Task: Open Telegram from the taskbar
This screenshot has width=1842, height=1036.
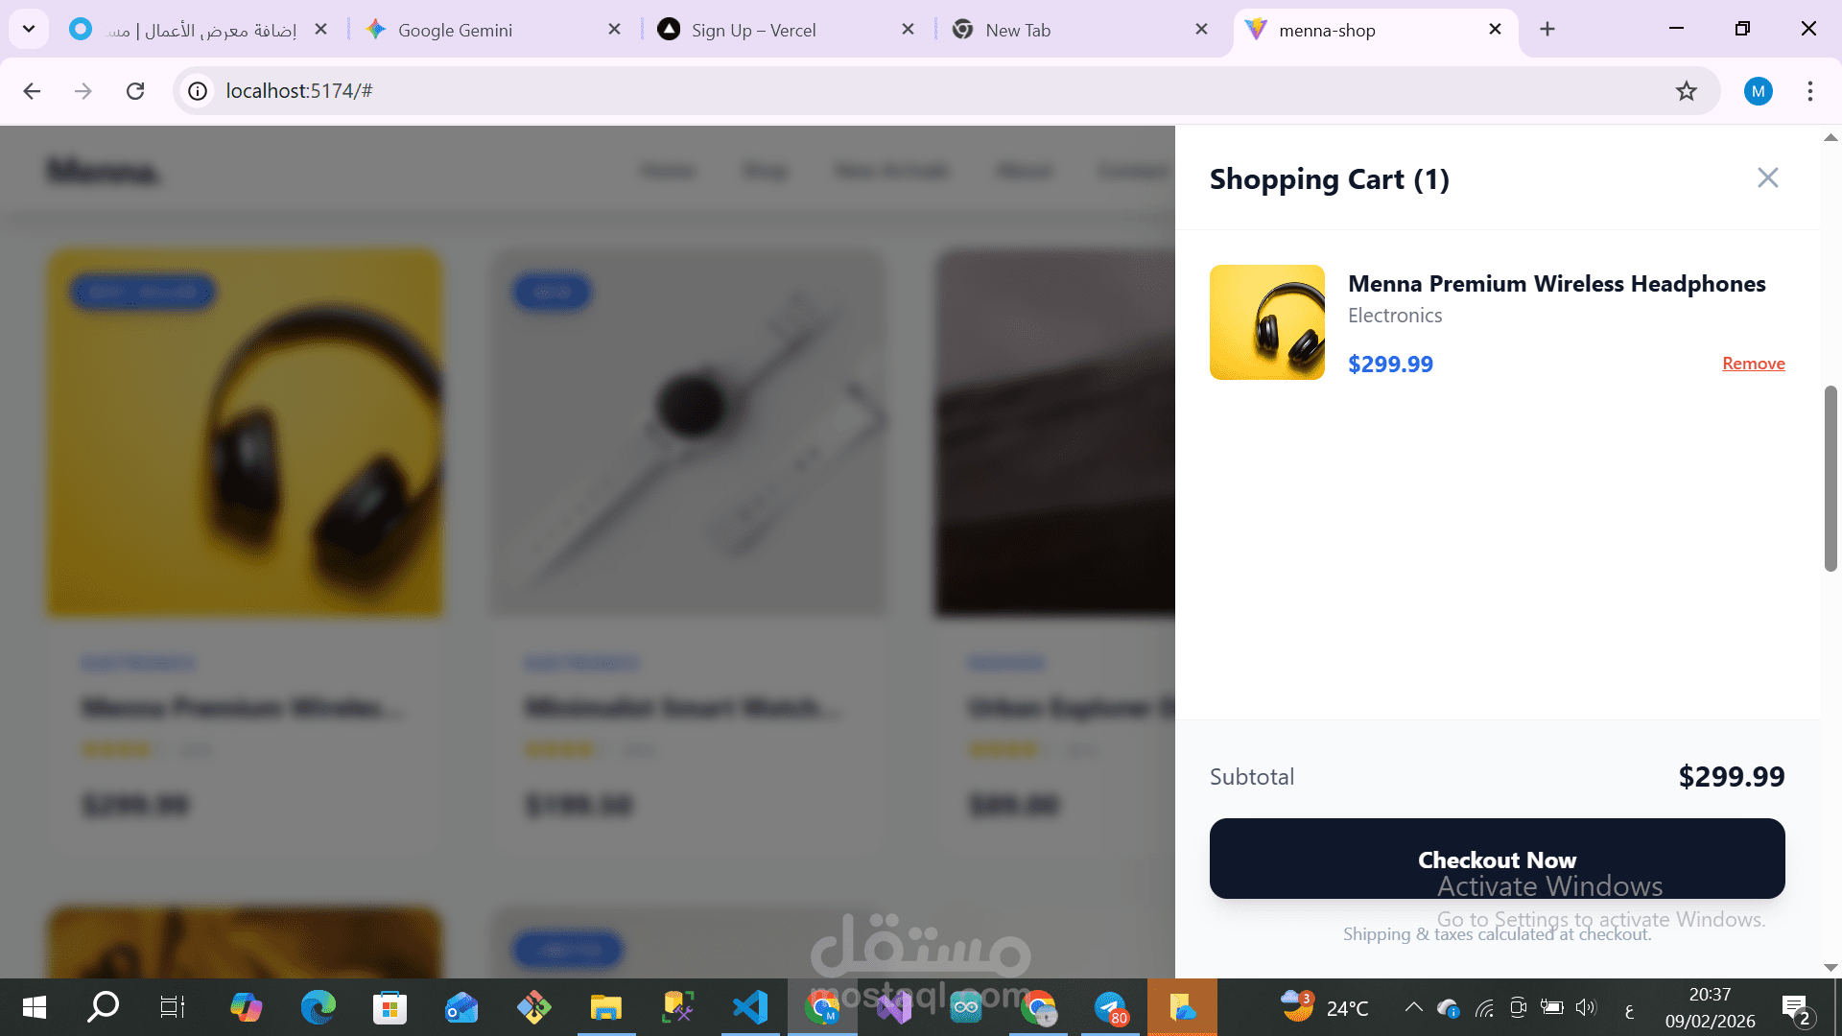Action: (1110, 1007)
